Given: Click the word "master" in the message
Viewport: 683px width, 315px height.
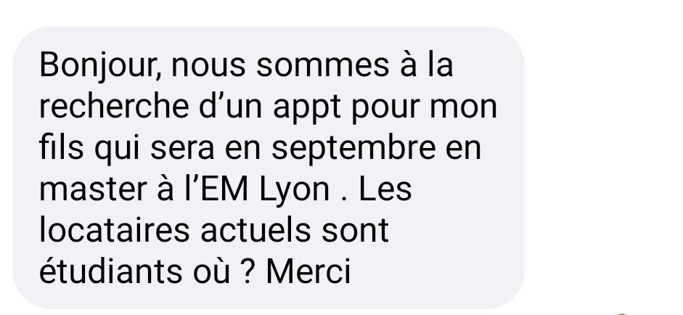Looking at the screenshot, I should click(93, 190).
